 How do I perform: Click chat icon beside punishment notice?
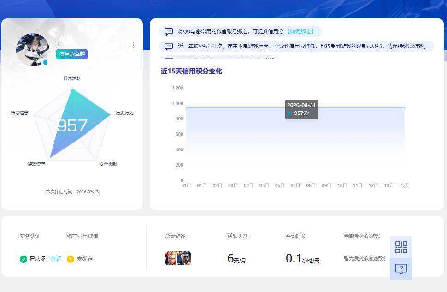169,46
